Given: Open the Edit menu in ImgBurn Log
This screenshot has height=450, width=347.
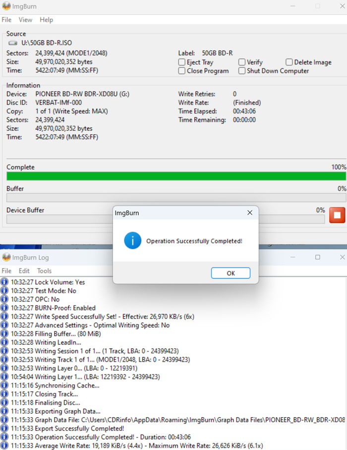Looking at the screenshot, I should 24,271.
